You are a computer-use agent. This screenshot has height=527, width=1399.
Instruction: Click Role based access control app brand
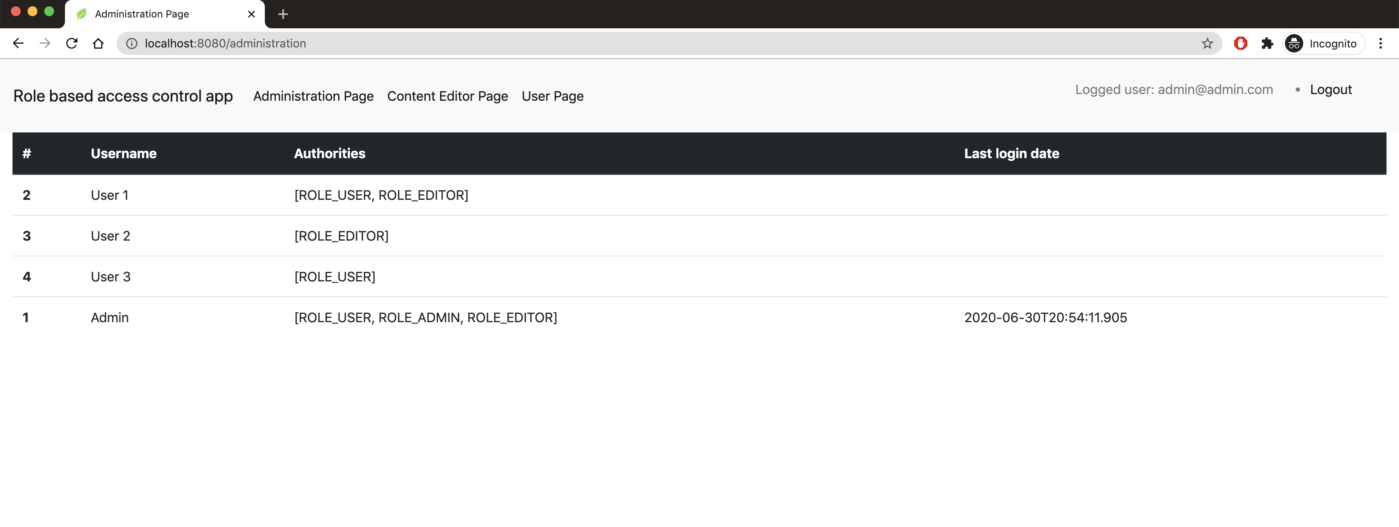click(123, 96)
